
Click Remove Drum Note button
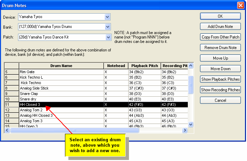pos(220,48)
